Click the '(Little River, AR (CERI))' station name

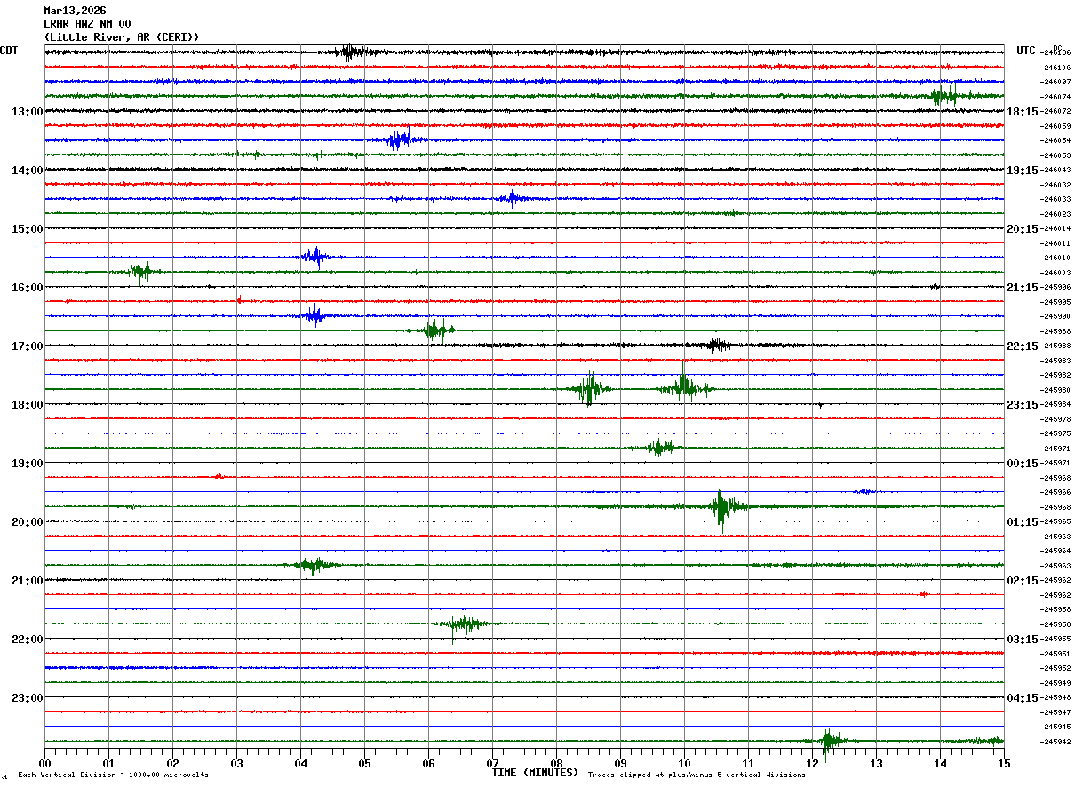click(x=122, y=37)
